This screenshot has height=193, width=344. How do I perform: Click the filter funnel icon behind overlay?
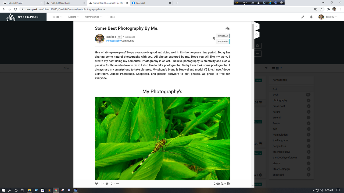pos(266,68)
